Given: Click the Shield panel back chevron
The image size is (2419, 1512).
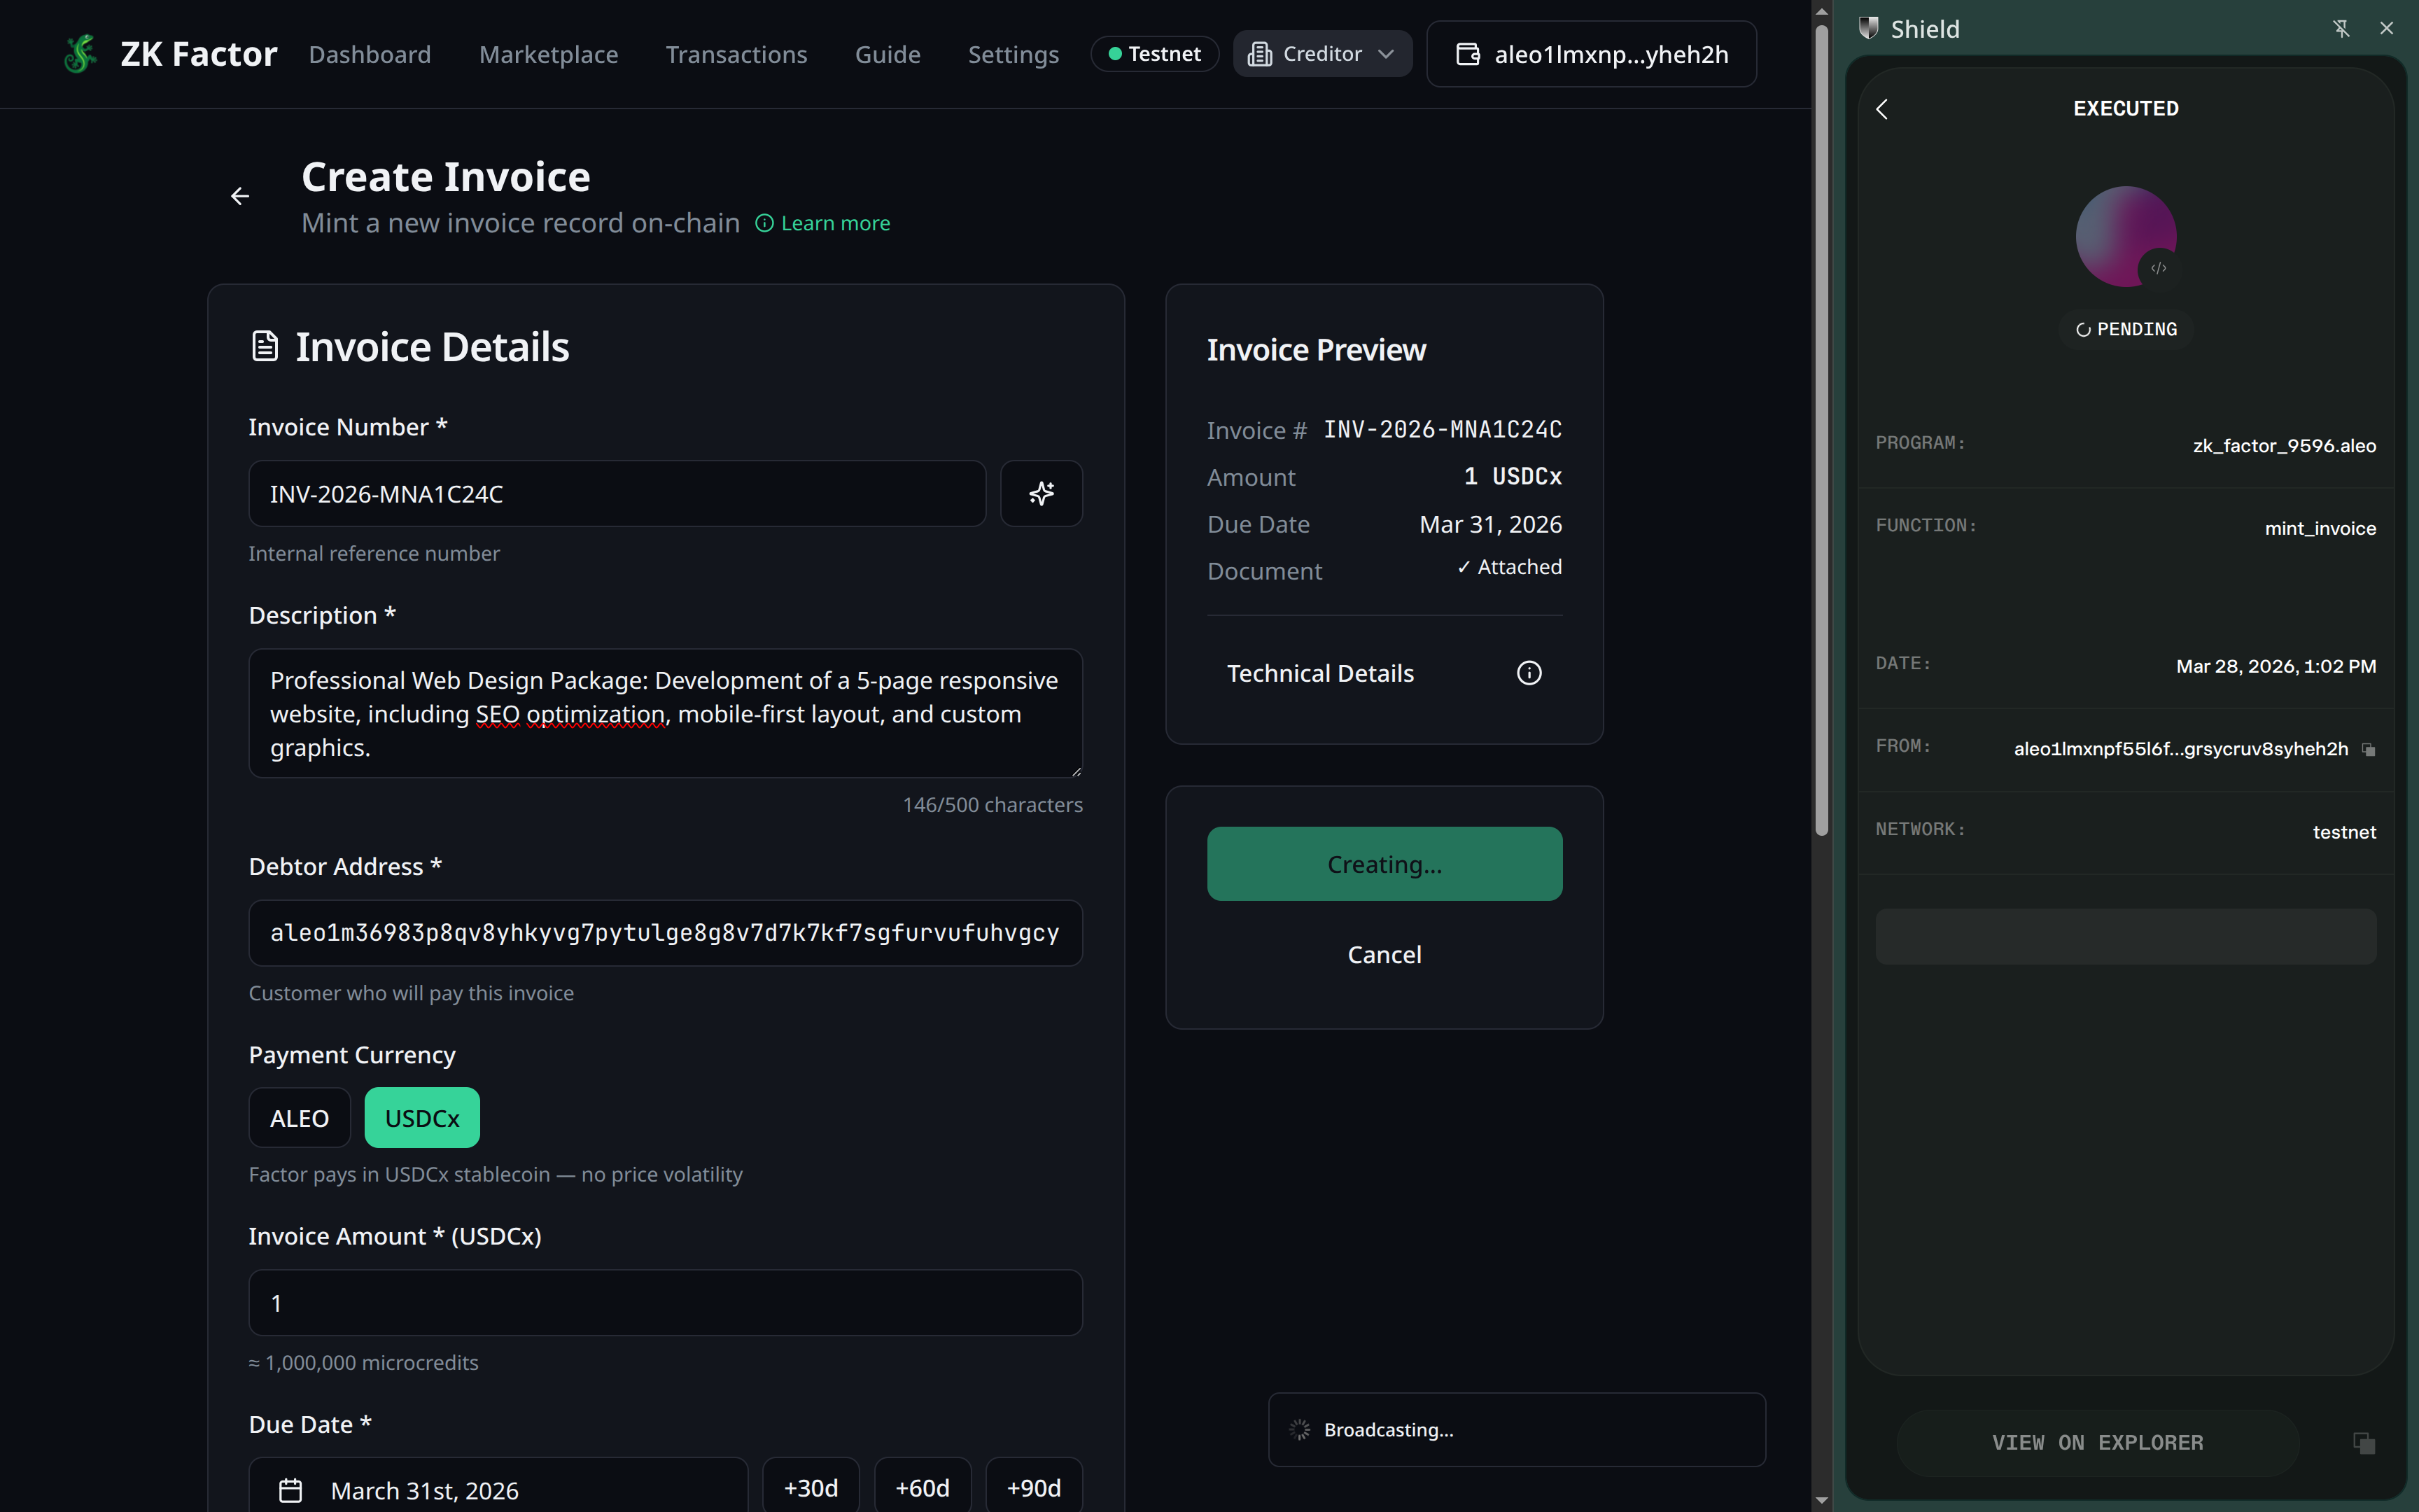Looking at the screenshot, I should click(1882, 109).
